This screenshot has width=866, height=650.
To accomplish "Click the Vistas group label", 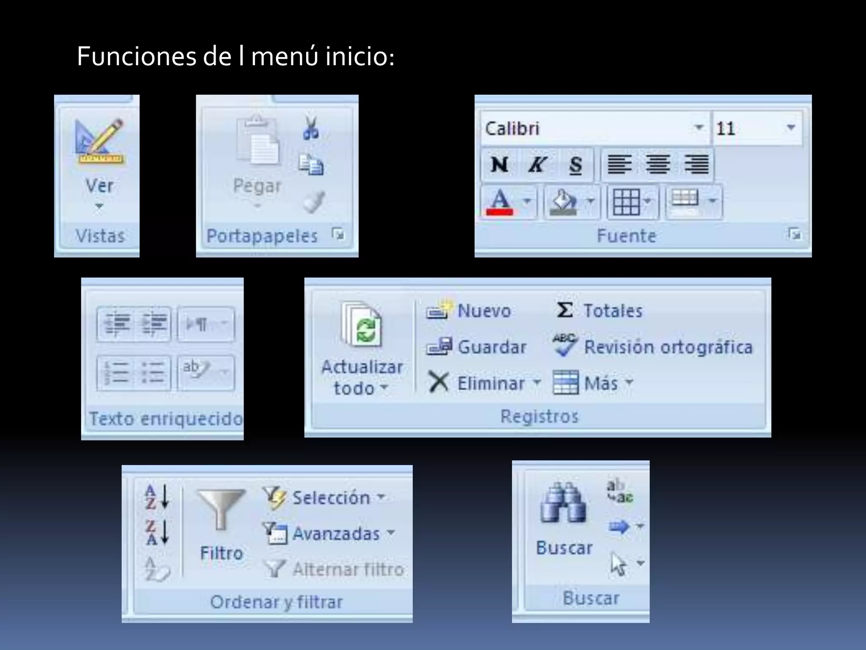I will point(100,236).
